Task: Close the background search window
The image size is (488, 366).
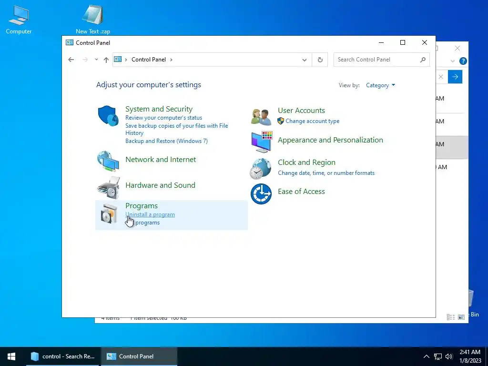Action: click(457, 48)
